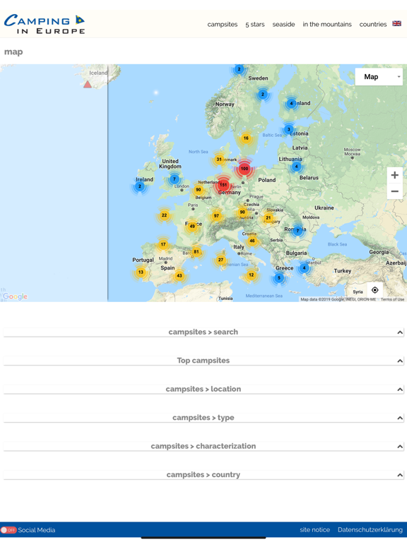Expand the campsites > characterization section
The width and height of the screenshot is (407, 542).
(203, 446)
